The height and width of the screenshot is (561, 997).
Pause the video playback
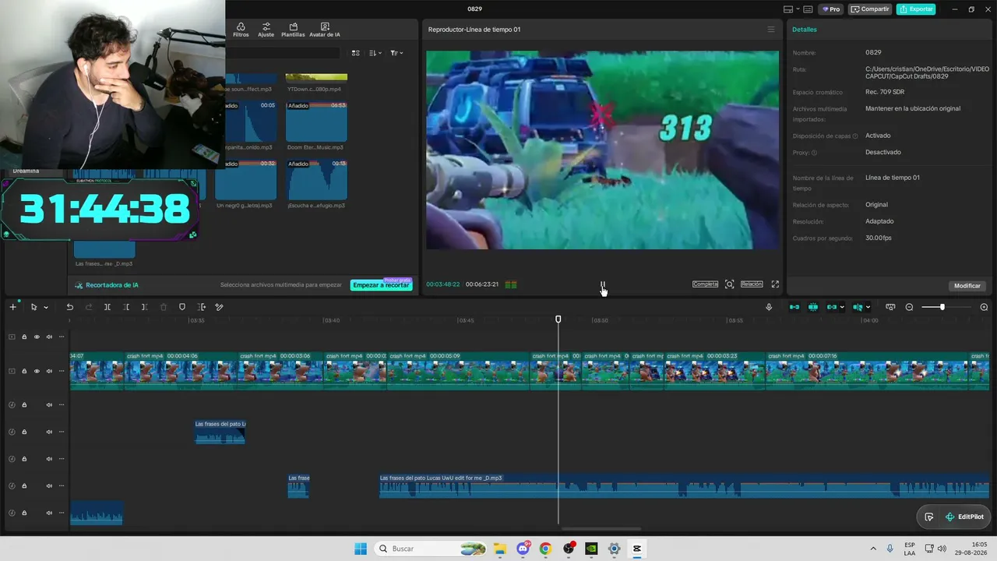point(602,285)
